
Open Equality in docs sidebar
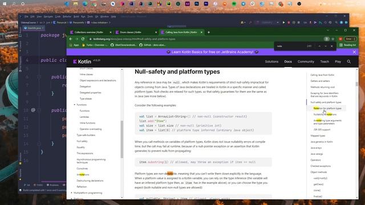point(81,147)
